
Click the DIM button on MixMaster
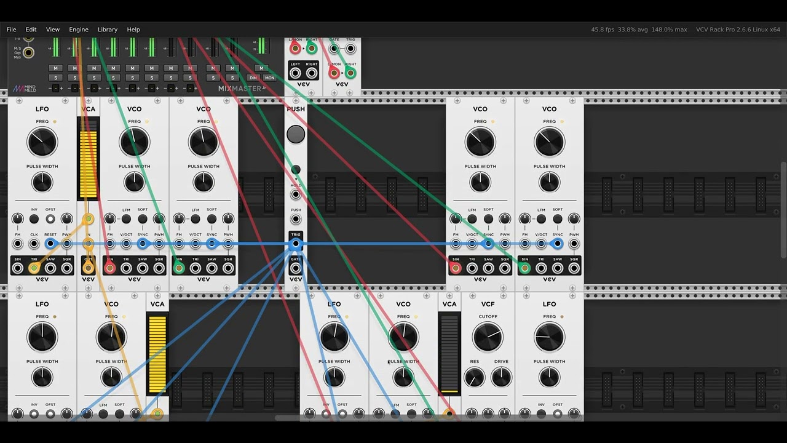point(253,78)
